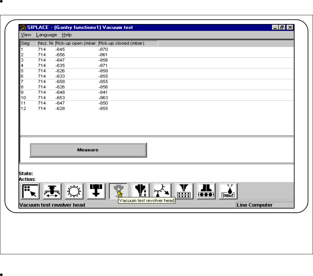Click status bar text Vacuum test revolver head
This screenshot has height=276, width=313.
point(52,205)
